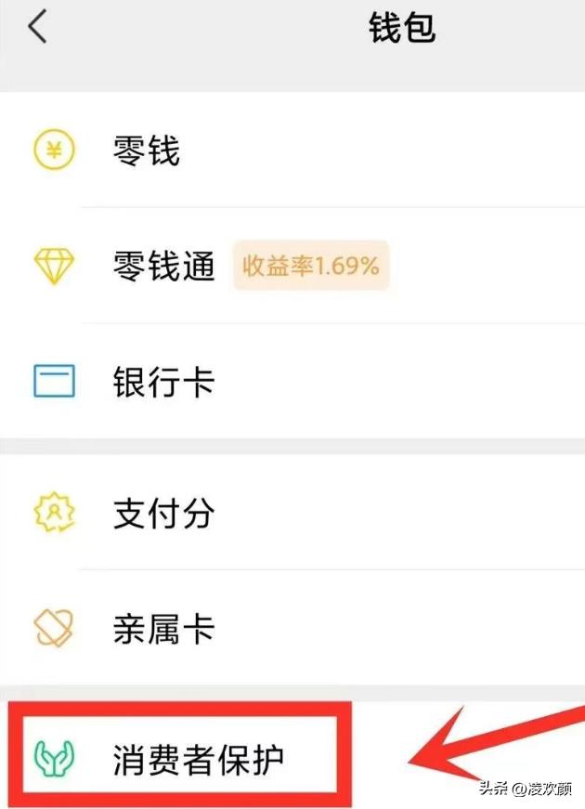Select the 亲属卡 card icon

54,629
